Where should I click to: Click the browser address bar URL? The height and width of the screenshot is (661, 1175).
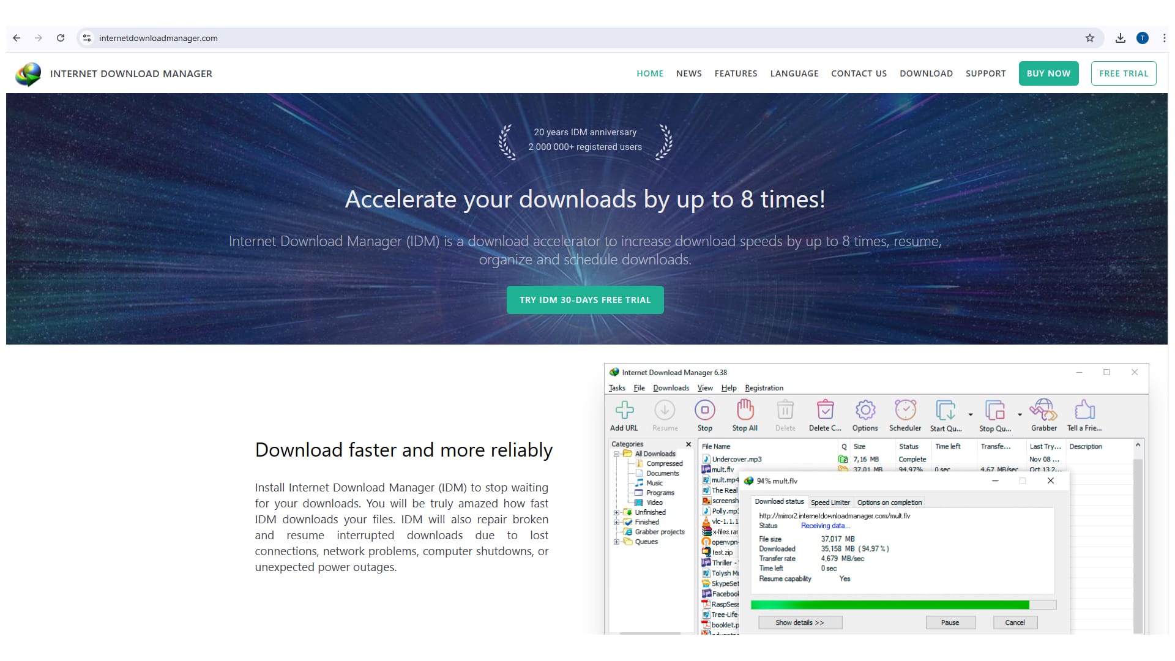tap(159, 38)
